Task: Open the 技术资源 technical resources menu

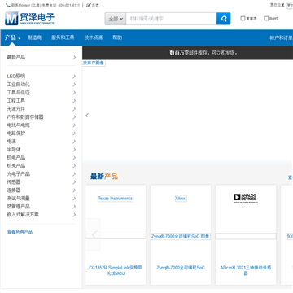Action: pyautogui.click(x=94, y=37)
